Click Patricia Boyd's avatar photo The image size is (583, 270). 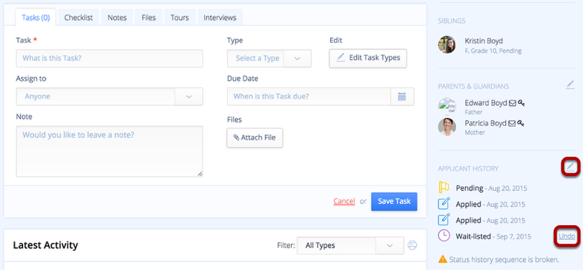point(447,127)
